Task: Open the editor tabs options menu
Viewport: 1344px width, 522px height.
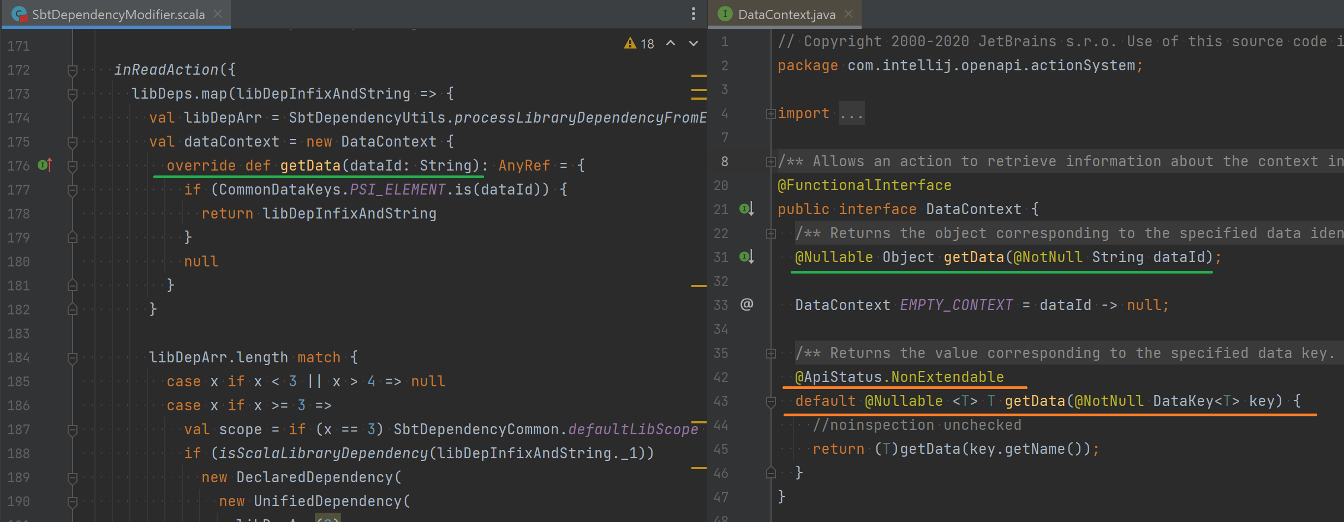Action: (694, 14)
